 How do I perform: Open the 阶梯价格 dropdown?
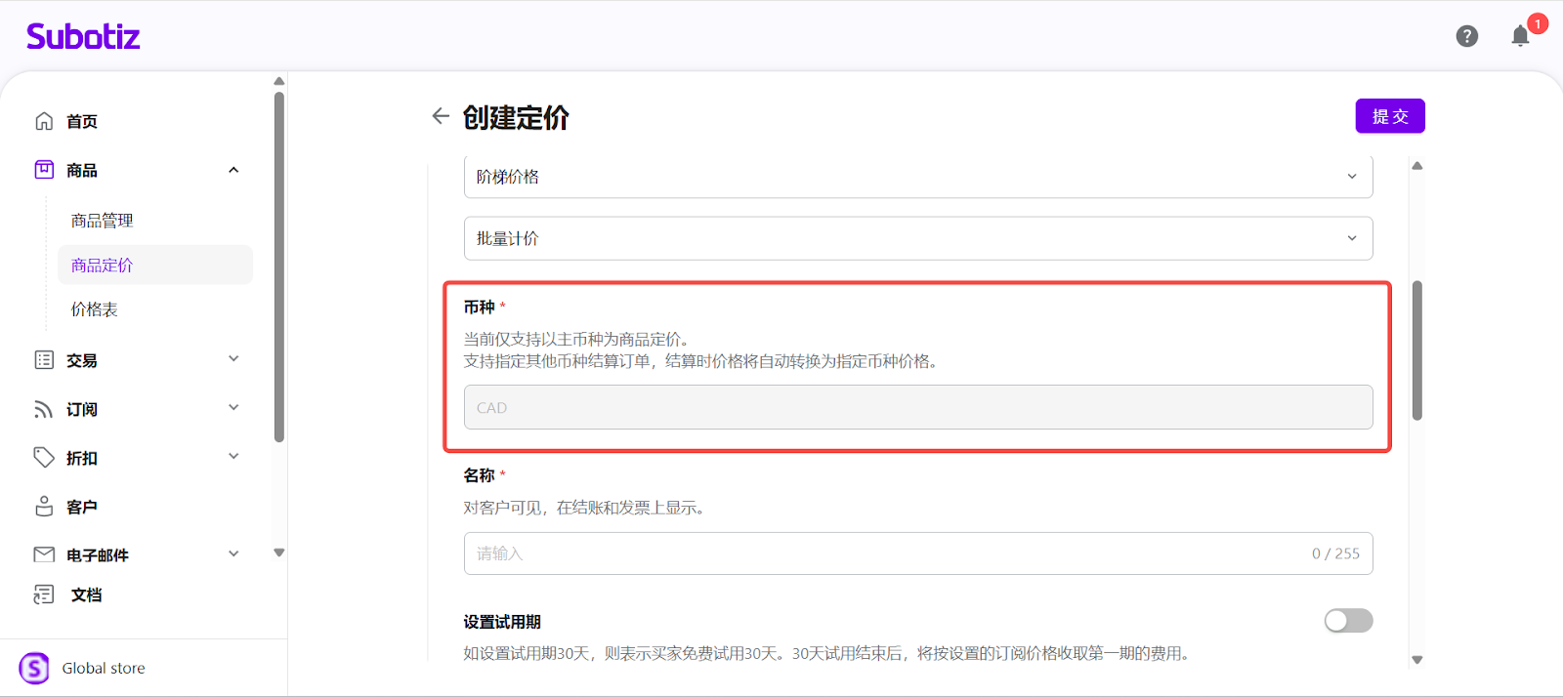click(x=917, y=177)
